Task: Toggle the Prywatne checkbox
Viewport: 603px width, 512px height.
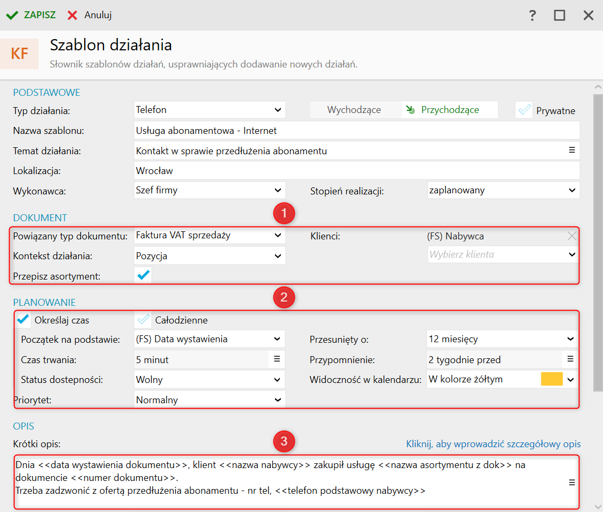Action: click(523, 110)
